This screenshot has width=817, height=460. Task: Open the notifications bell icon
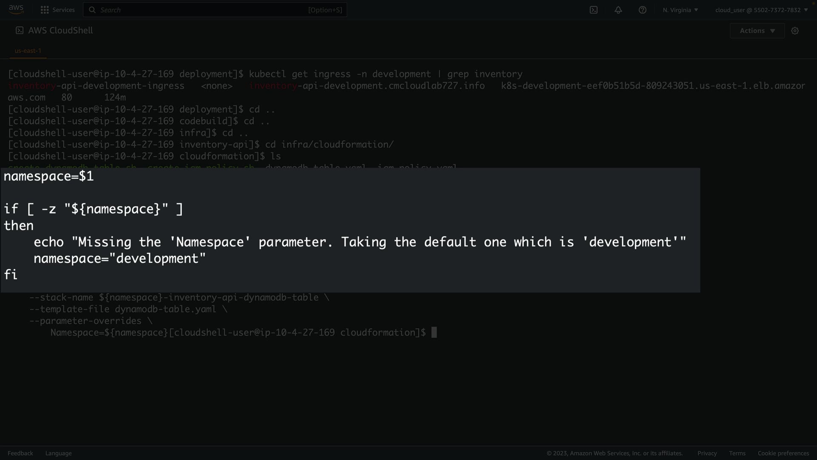[x=618, y=10]
